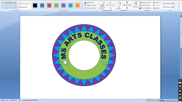Select the right arrow shape in the gallery
This screenshot has height=102, width=182.
point(8,8)
